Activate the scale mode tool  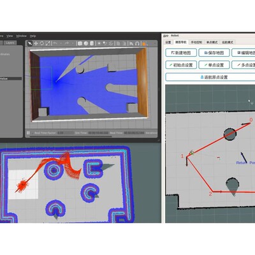48,43
